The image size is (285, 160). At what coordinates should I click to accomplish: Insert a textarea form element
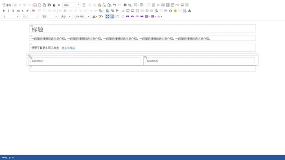click(168, 5)
